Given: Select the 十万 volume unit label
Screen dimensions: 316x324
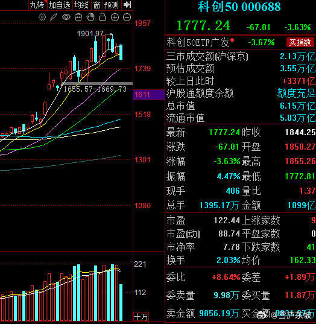Looking at the screenshot, I should [141, 317].
